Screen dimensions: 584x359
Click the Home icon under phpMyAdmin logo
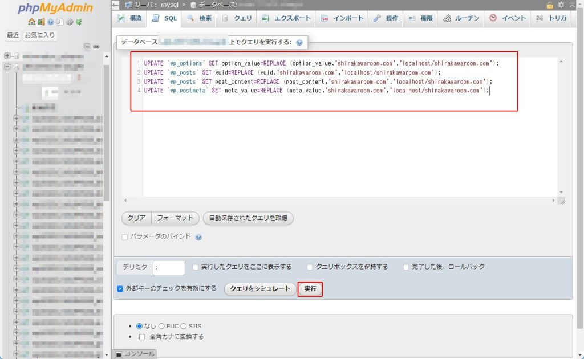(x=31, y=22)
